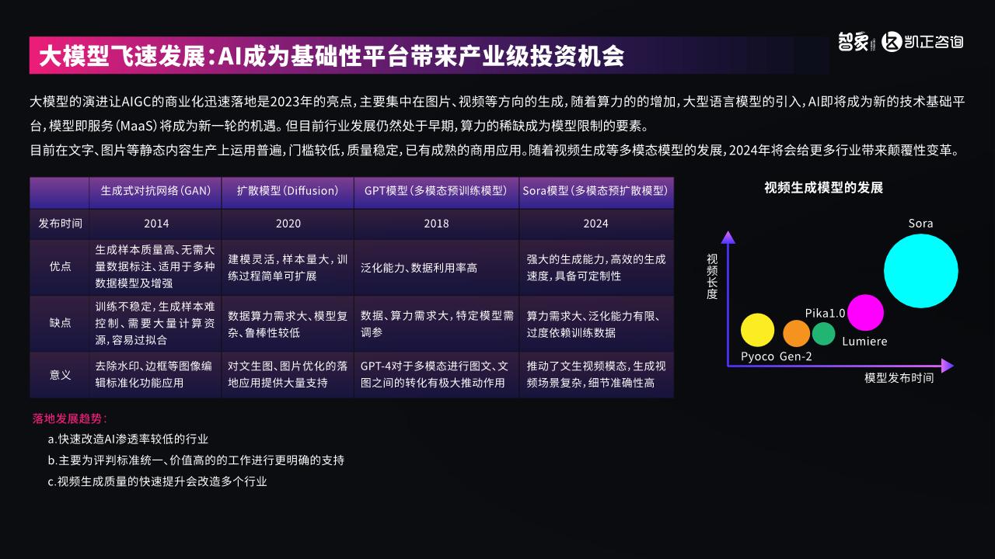Select the 发布时间 row label
This screenshot has width=995, height=559.
click(x=60, y=224)
